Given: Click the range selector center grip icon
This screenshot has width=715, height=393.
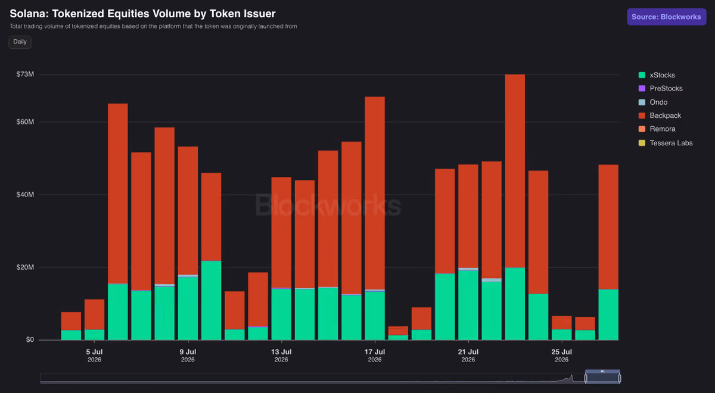Looking at the screenshot, I should 602,372.
